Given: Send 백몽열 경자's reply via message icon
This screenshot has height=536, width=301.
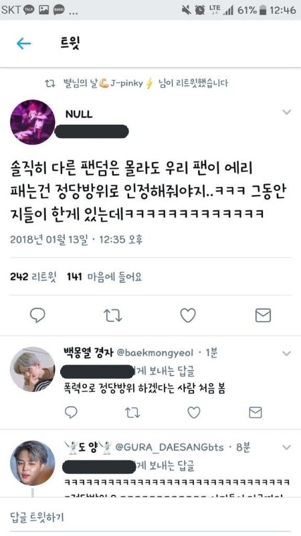Looking at the screenshot, I should pos(256,413).
